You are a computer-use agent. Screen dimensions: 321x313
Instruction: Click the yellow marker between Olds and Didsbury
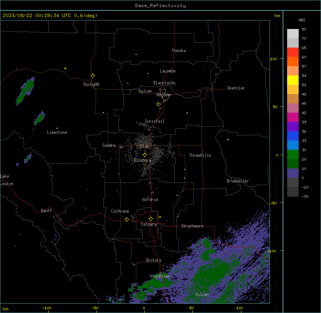[144, 155]
